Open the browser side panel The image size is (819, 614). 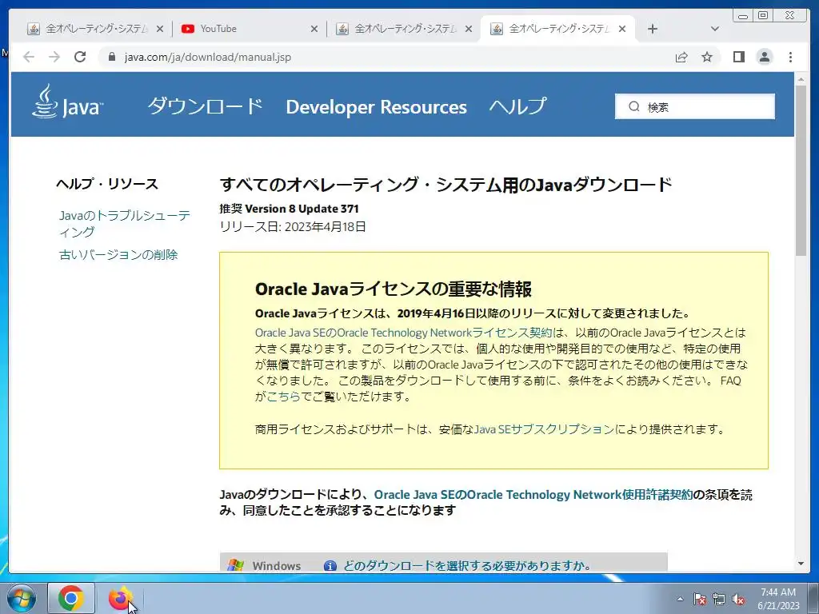pos(738,57)
